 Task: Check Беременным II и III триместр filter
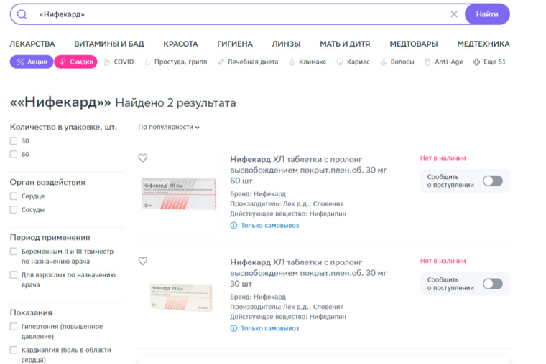14,251
